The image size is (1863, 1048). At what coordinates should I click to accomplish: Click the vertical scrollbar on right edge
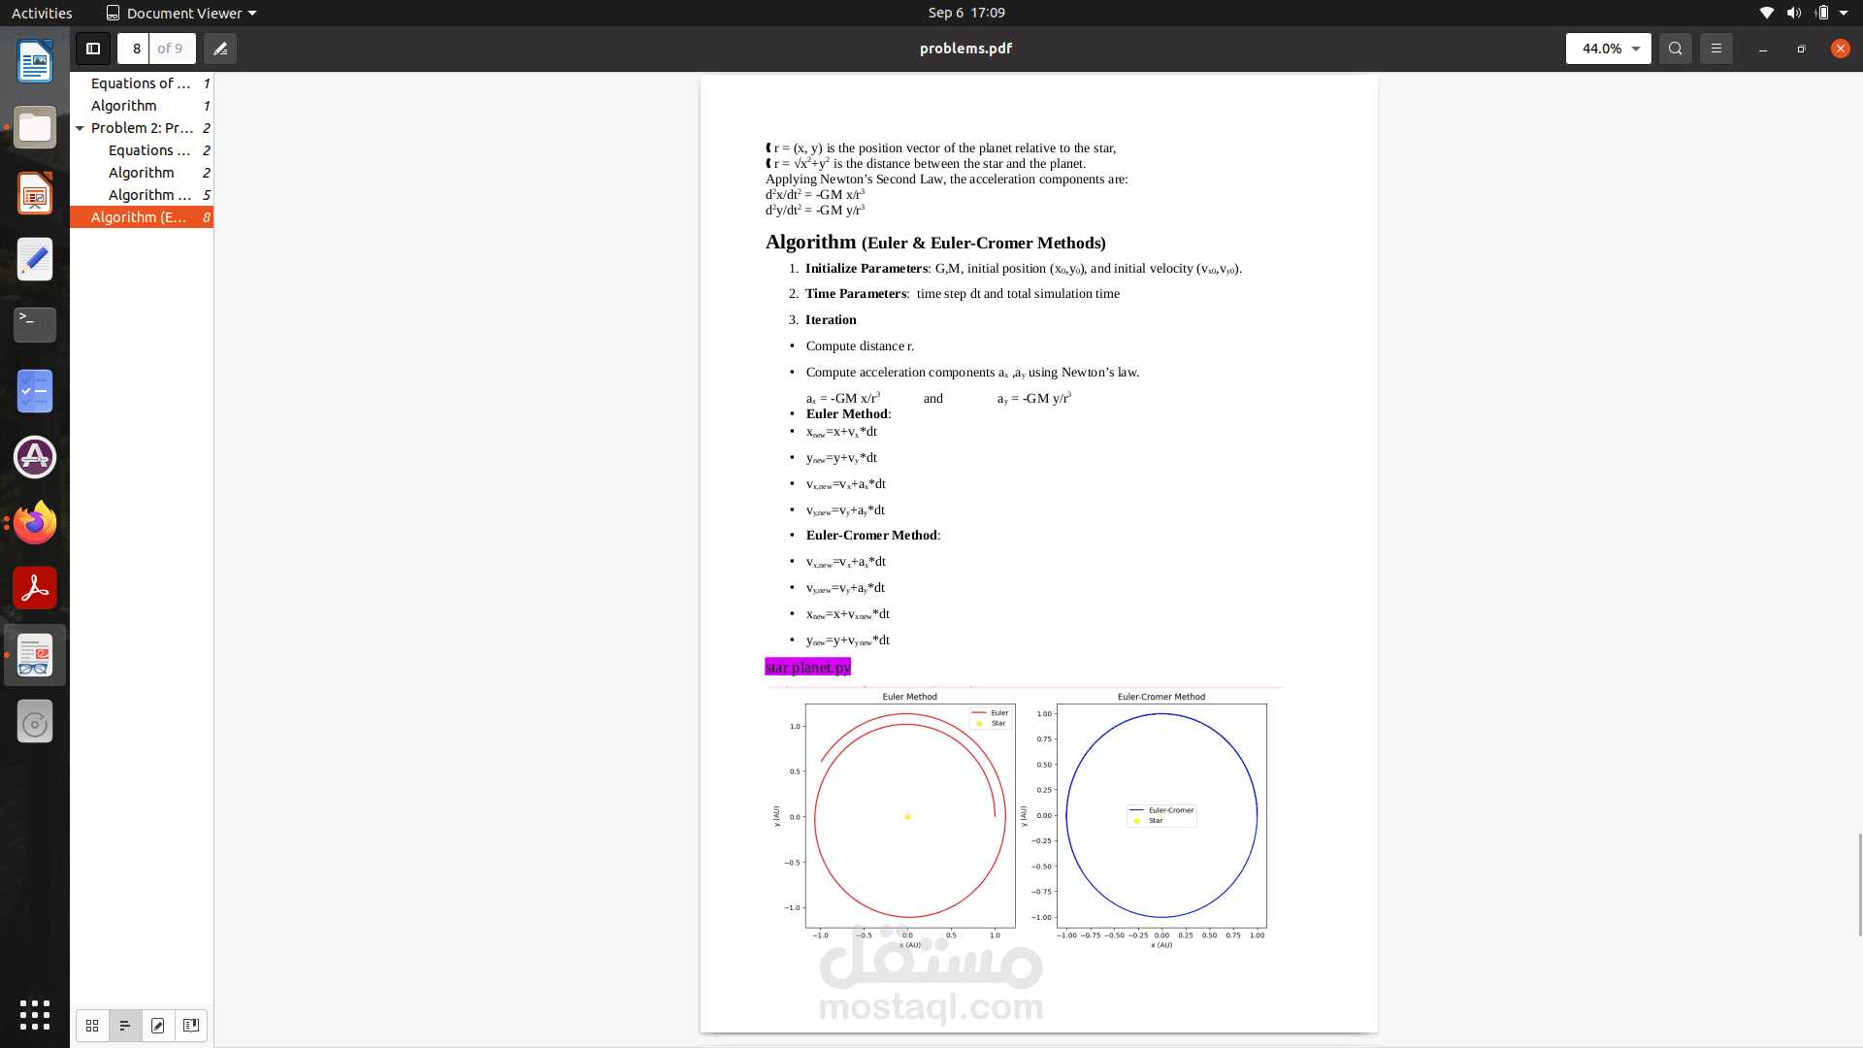pyautogui.click(x=1859, y=883)
